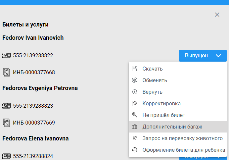Click the Дополнительный багаж suitcase icon

click(x=135, y=127)
